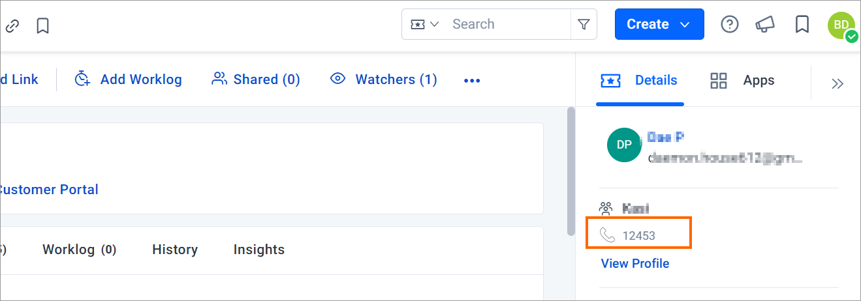Open the Create button dropdown
The height and width of the screenshot is (301, 861).
(659, 24)
